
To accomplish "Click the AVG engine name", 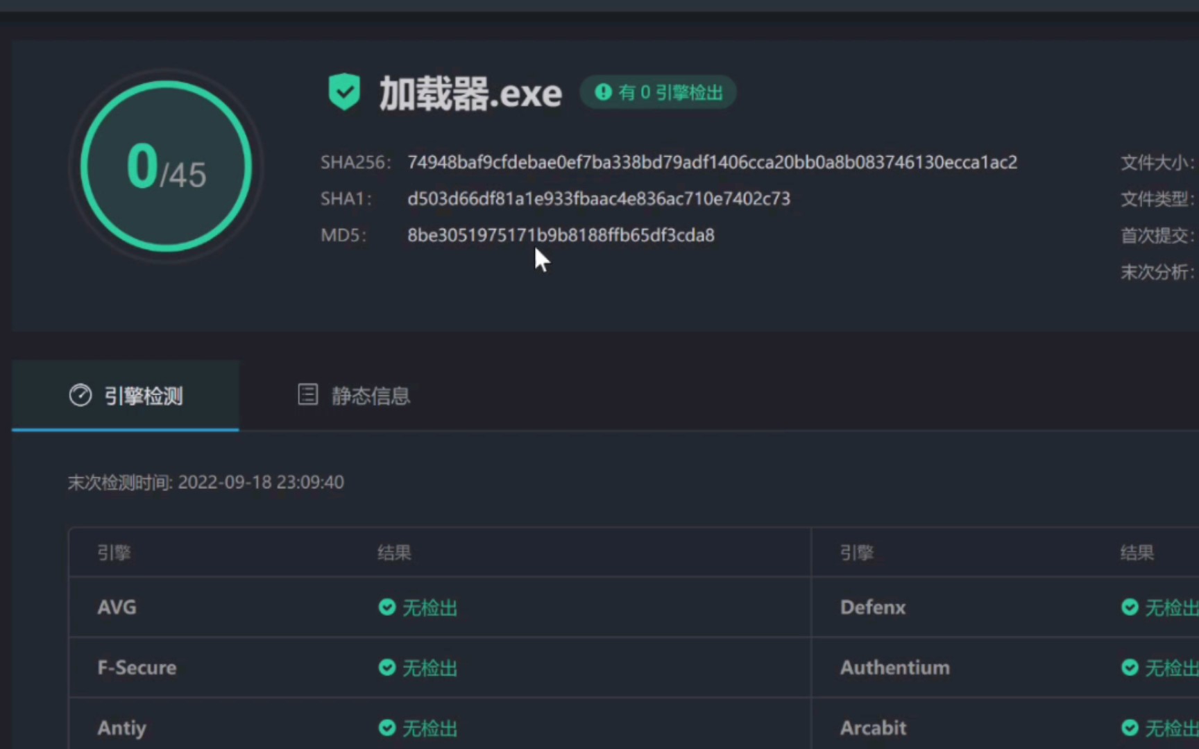I will 117,608.
